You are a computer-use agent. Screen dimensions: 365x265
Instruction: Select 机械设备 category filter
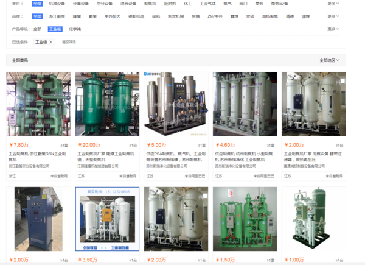(57, 4)
